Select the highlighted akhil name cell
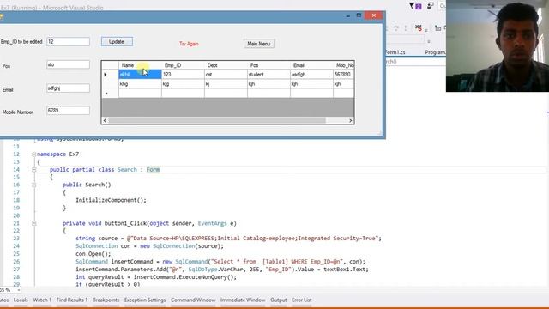The image size is (549, 309). click(x=140, y=75)
